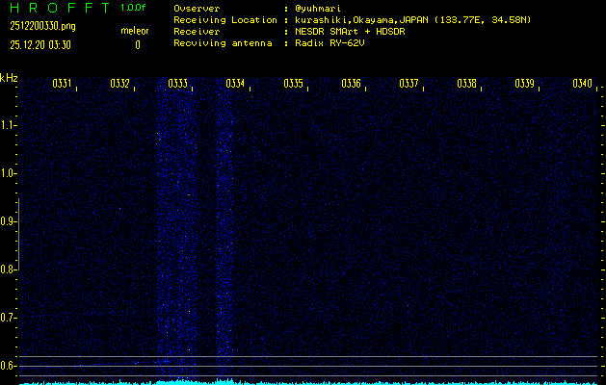Click the HROFFT title text
The width and height of the screenshot is (606, 385).
[x=58, y=8]
